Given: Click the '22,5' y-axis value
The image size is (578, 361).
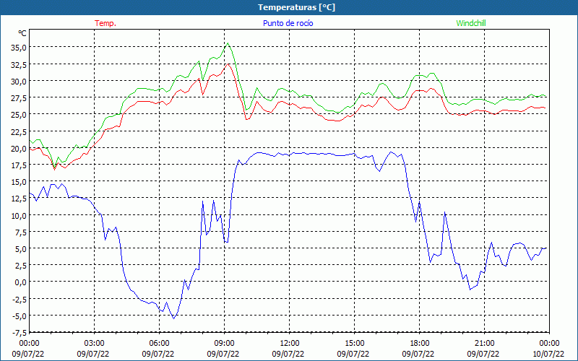Looking at the screenshot, I should click(19, 131).
